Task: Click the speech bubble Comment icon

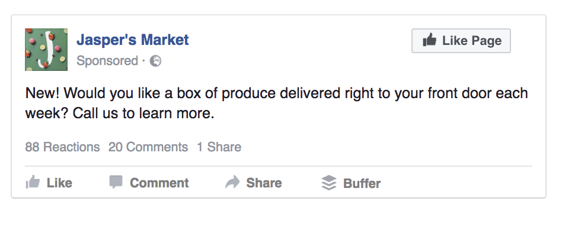Action: (x=116, y=182)
